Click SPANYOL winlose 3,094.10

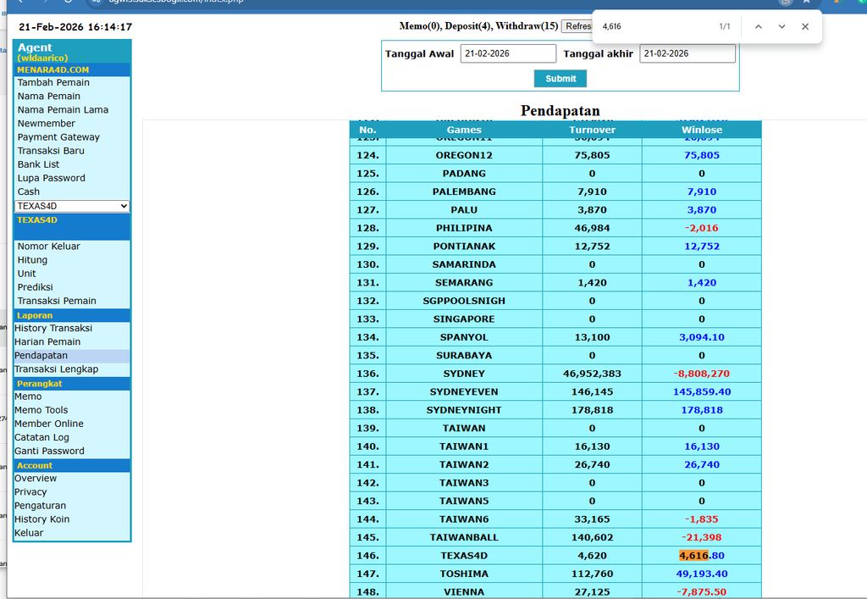point(702,337)
